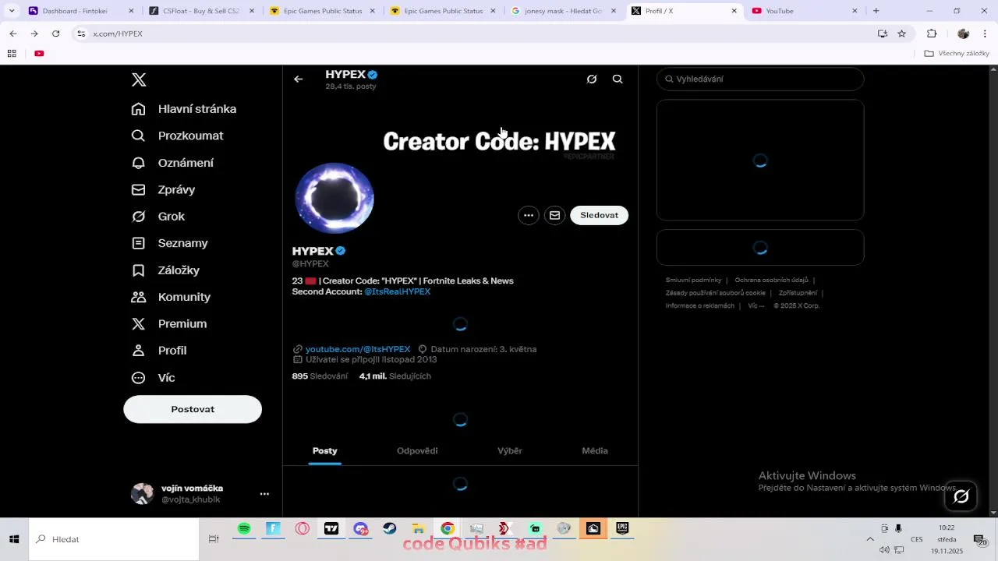Send message using envelope icon on profile

554,215
